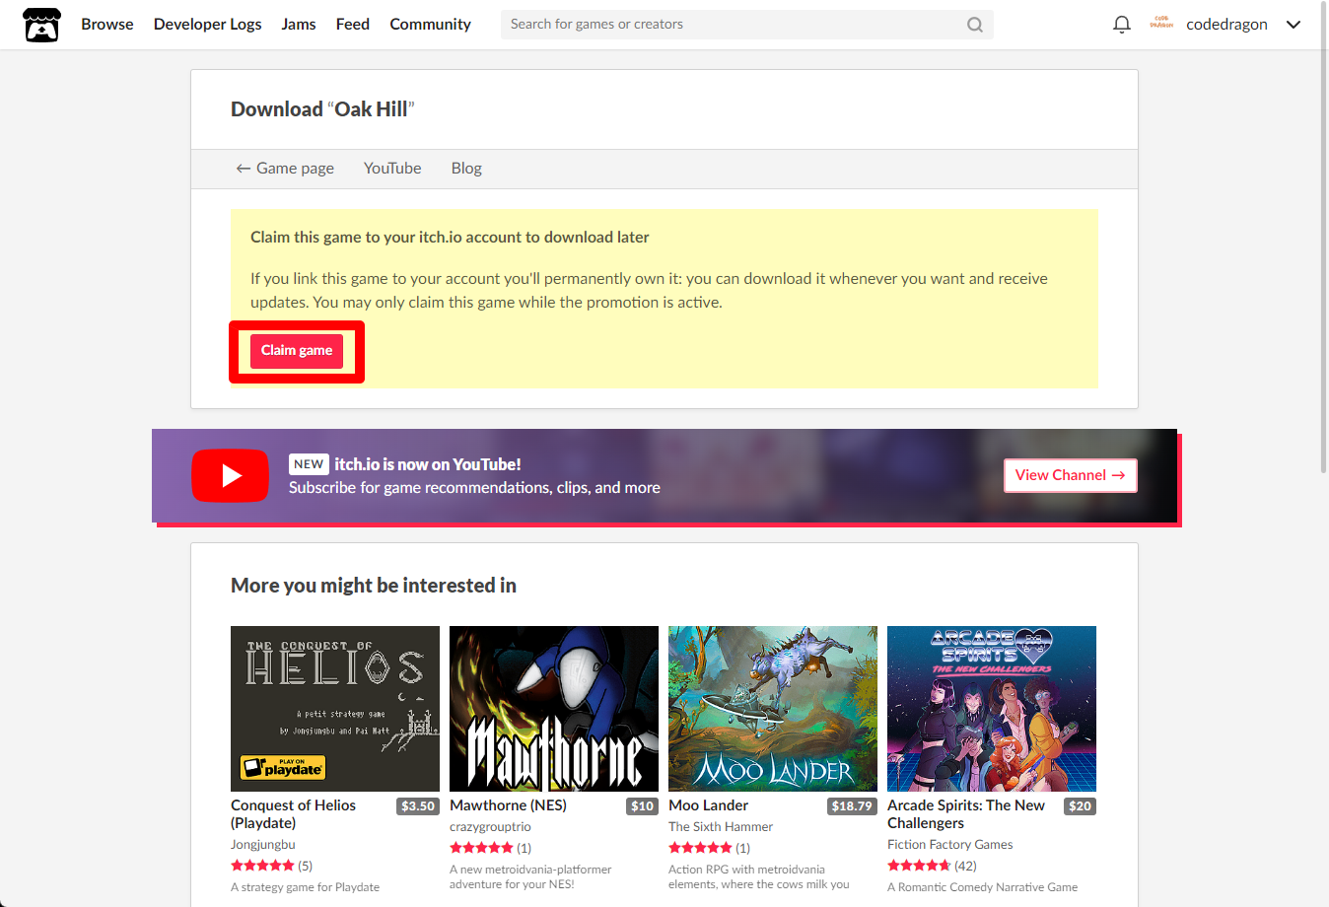Click the NEW badge in YouTube banner
This screenshot has height=907, width=1329.
tap(309, 464)
